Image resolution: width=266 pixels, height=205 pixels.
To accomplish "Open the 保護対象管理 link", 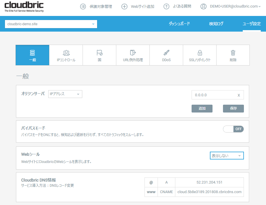I will [101, 7].
